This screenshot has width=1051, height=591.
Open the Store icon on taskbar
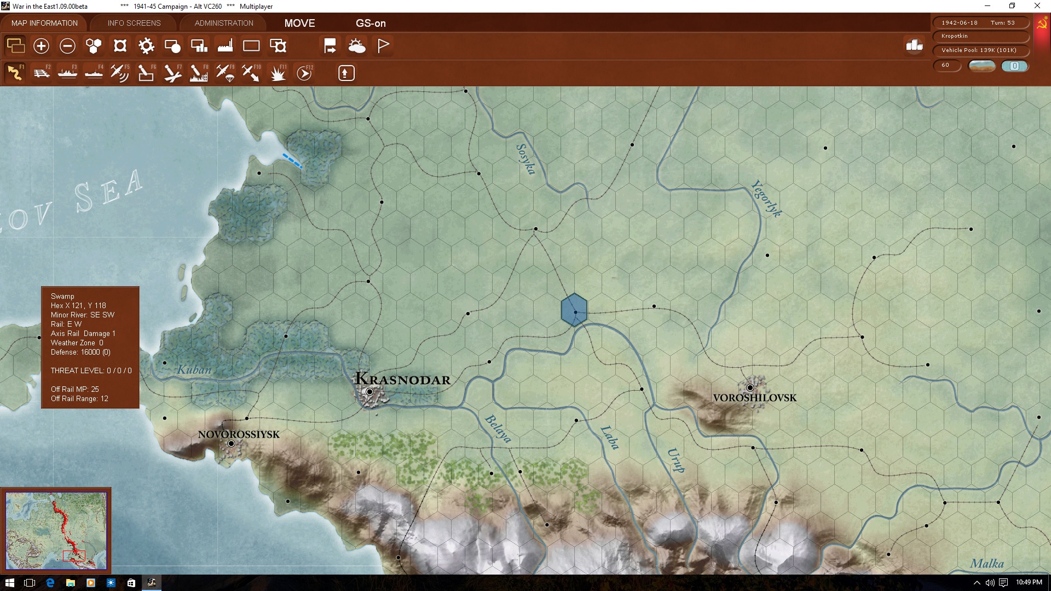(131, 583)
